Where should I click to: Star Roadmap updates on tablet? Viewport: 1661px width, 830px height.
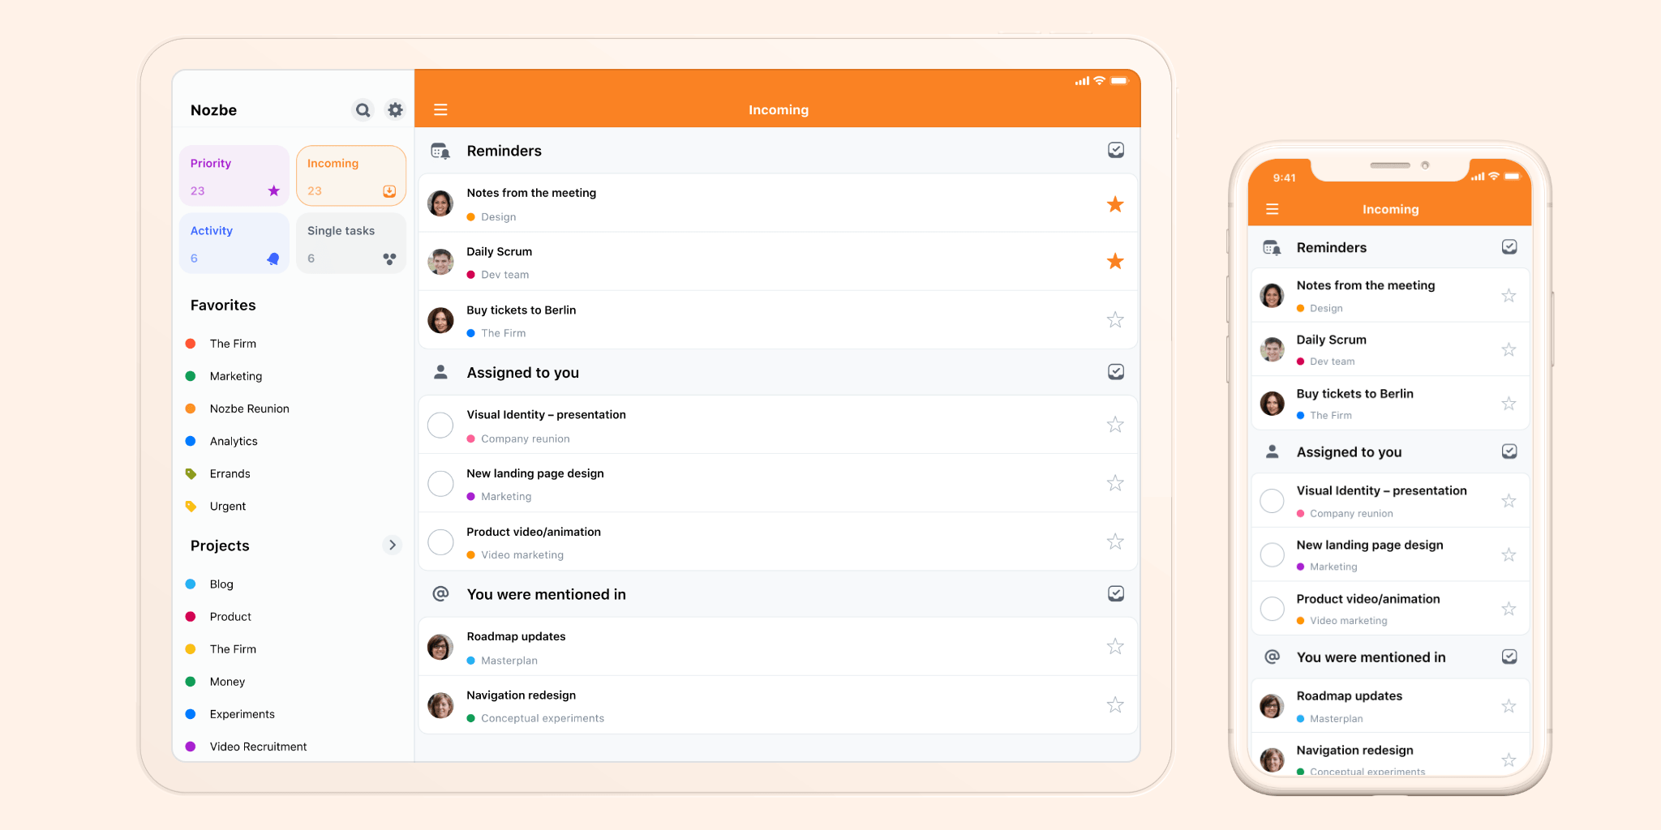pyautogui.click(x=1115, y=647)
